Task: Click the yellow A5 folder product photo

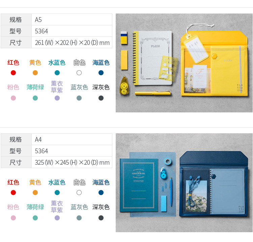Action: click(184, 63)
